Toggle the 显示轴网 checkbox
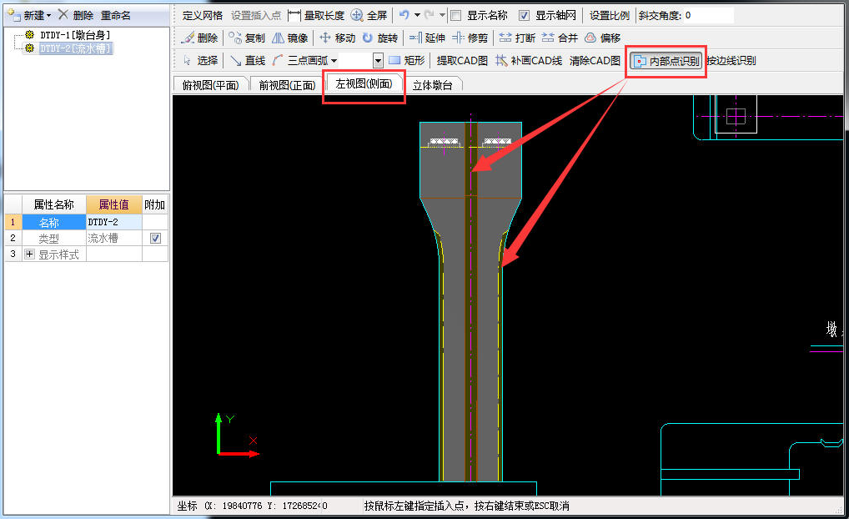The image size is (849, 519). (x=524, y=16)
